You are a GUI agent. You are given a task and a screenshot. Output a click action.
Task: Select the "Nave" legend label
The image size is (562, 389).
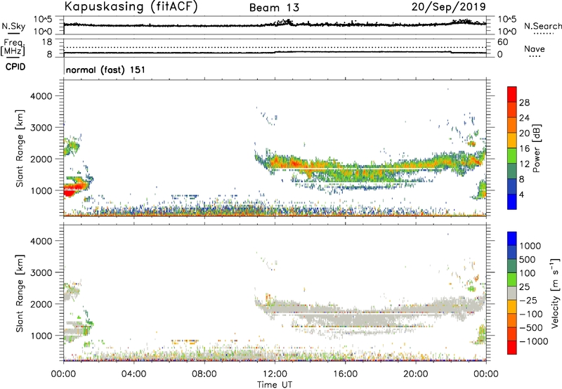point(535,49)
